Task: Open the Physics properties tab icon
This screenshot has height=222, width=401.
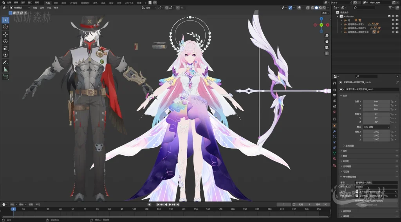Action: click(x=334, y=142)
